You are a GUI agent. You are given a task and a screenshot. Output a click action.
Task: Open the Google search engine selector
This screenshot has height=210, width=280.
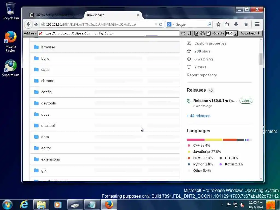(170, 24)
